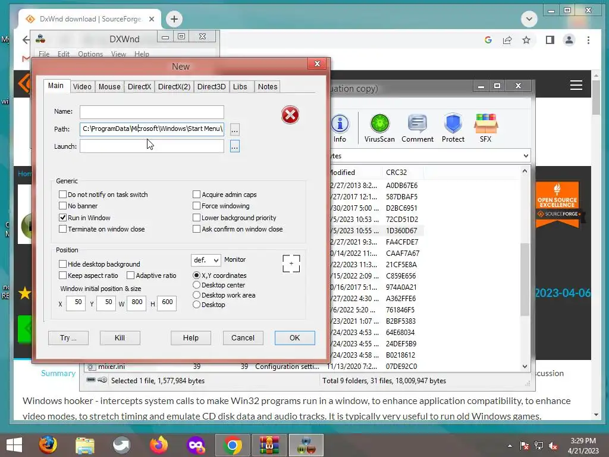Click the Kill button
This screenshot has width=609, height=457.
pos(120,338)
